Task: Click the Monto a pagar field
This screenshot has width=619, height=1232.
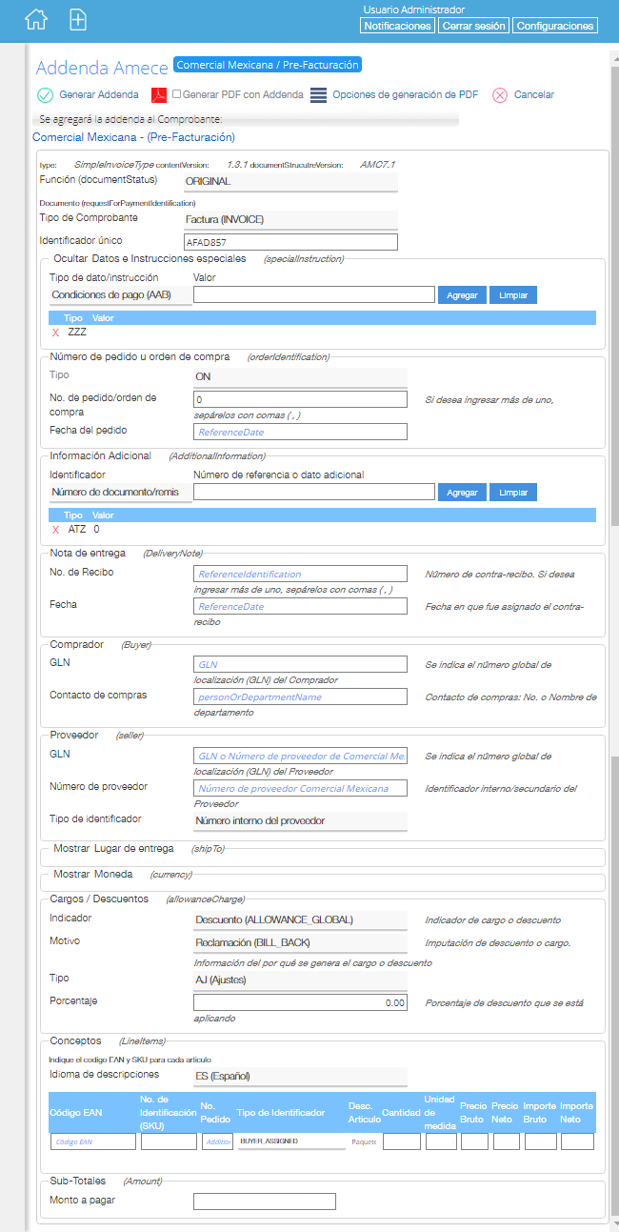Action: coord(265,1202)
